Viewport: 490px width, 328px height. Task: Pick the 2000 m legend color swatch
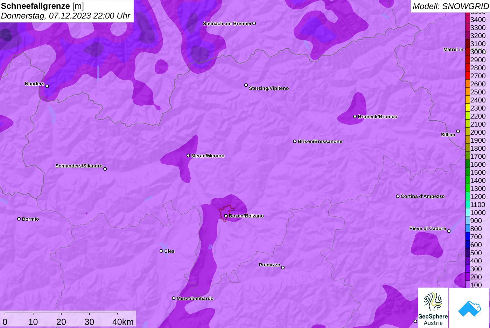coord(467,132)
